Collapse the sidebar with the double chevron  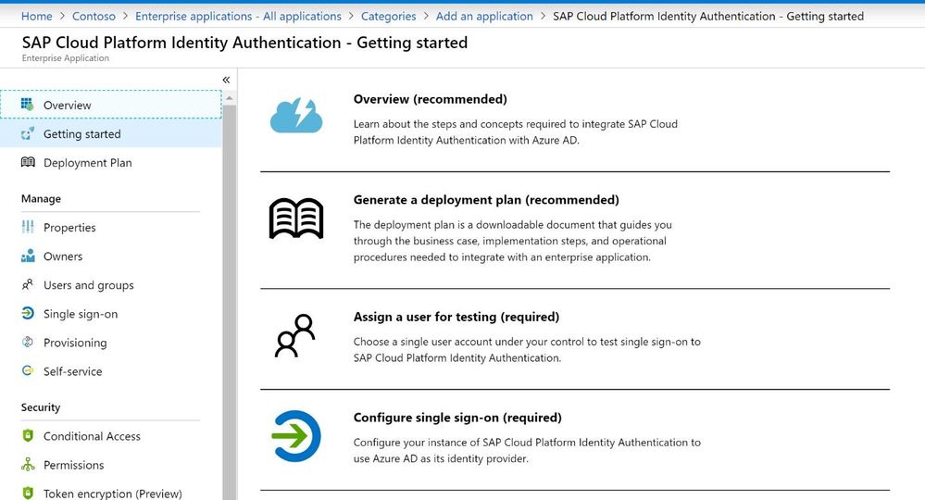(x=226, y=80)
